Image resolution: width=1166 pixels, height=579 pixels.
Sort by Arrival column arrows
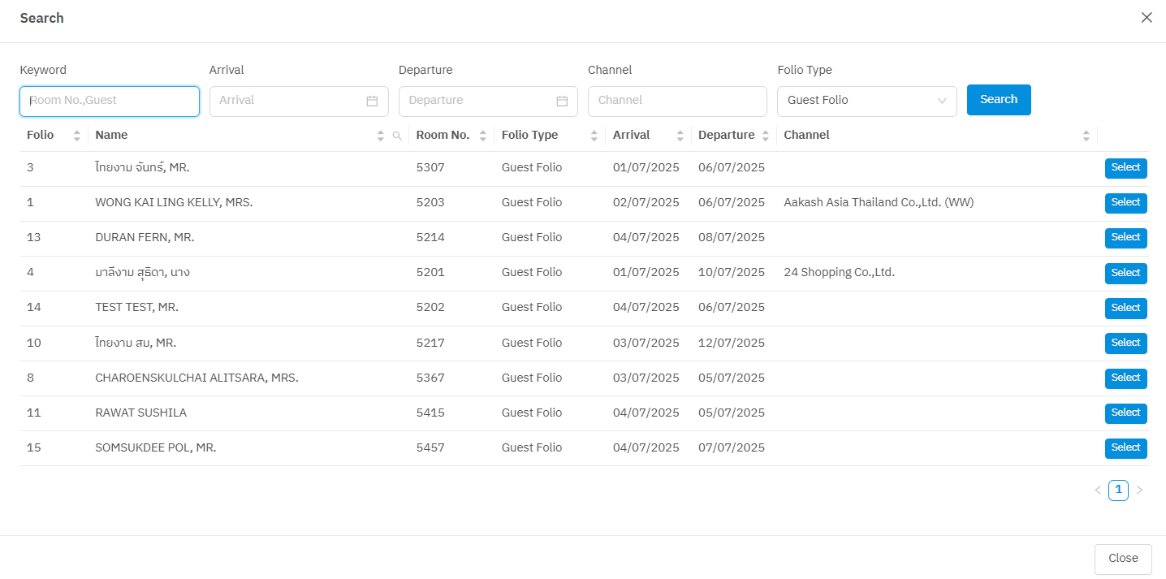(680, 136)
